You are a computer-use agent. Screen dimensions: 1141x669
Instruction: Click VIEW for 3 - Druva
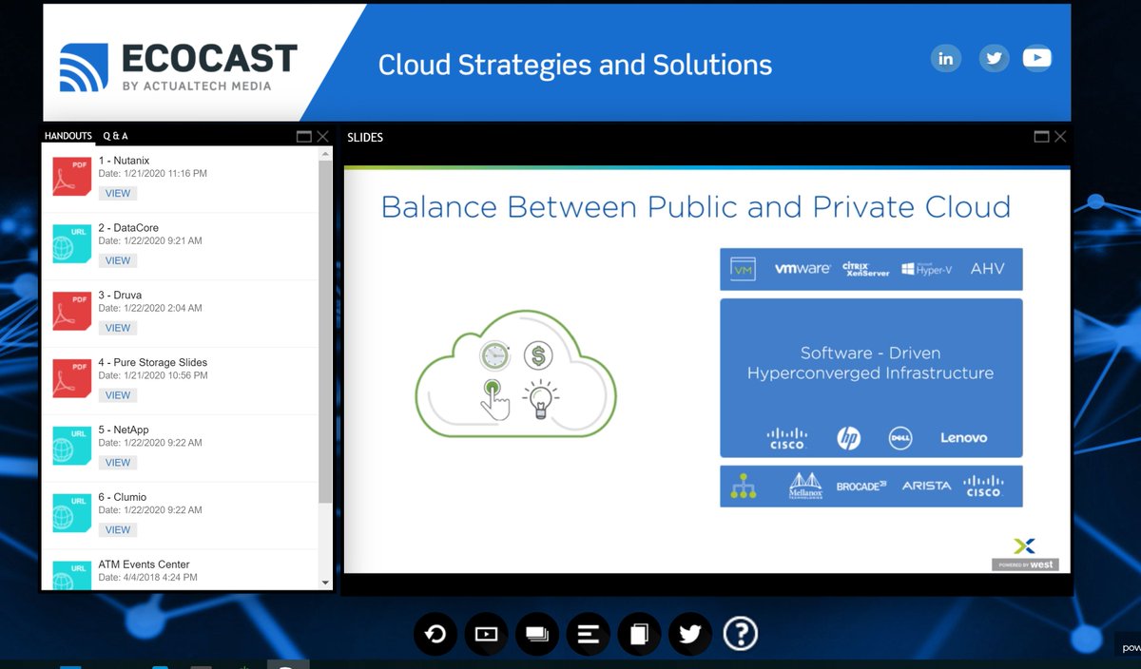(118, 328)
